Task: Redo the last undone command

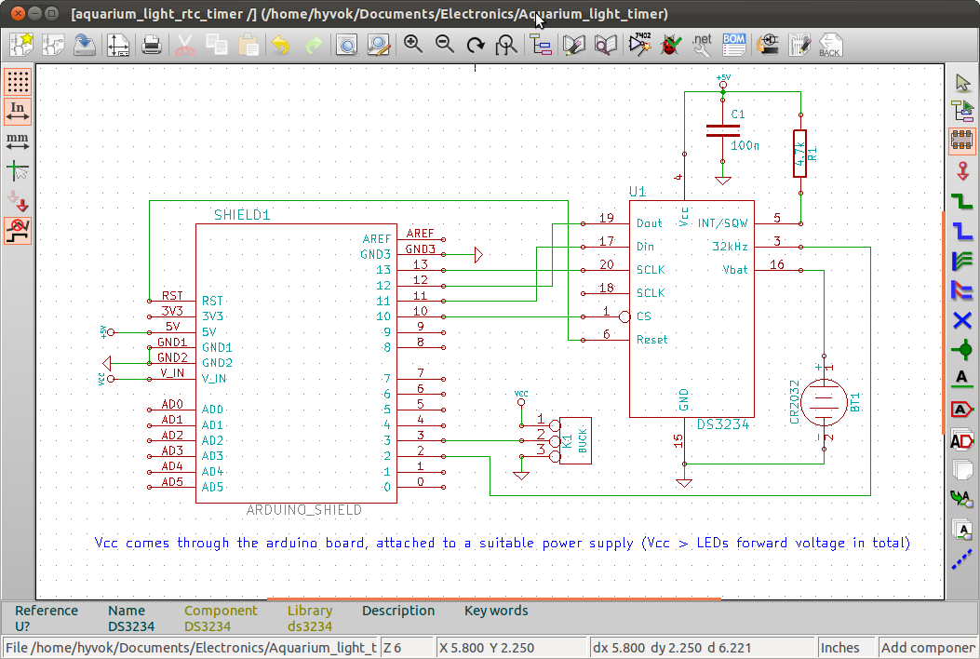Action: [x=313, y=45]
